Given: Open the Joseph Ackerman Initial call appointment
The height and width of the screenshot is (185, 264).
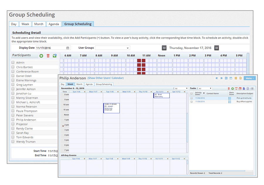Looking at the screenshot, I should 111,108.
